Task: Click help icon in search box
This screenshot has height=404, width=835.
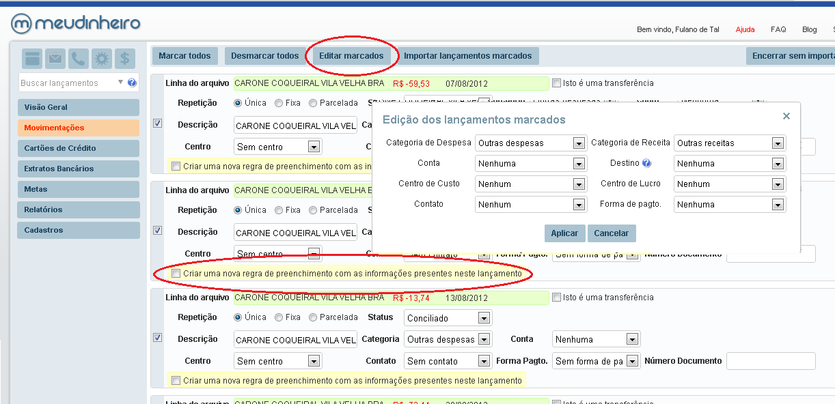Action: point(132,83)
